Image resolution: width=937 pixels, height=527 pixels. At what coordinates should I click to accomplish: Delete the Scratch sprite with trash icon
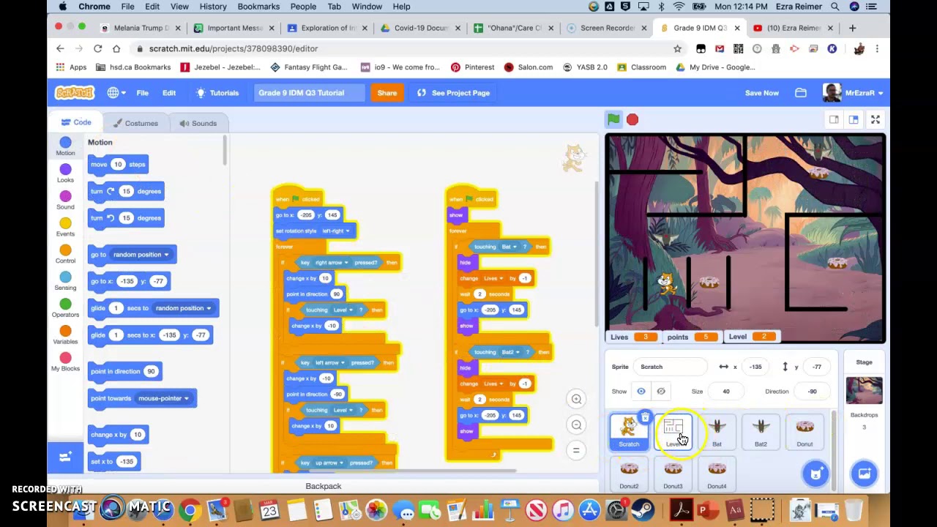645,418
